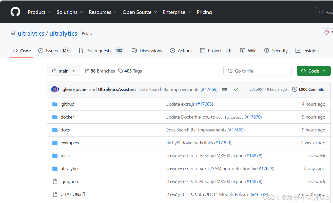
Task: View 88 Branches
Action: [x=100, y=71]
